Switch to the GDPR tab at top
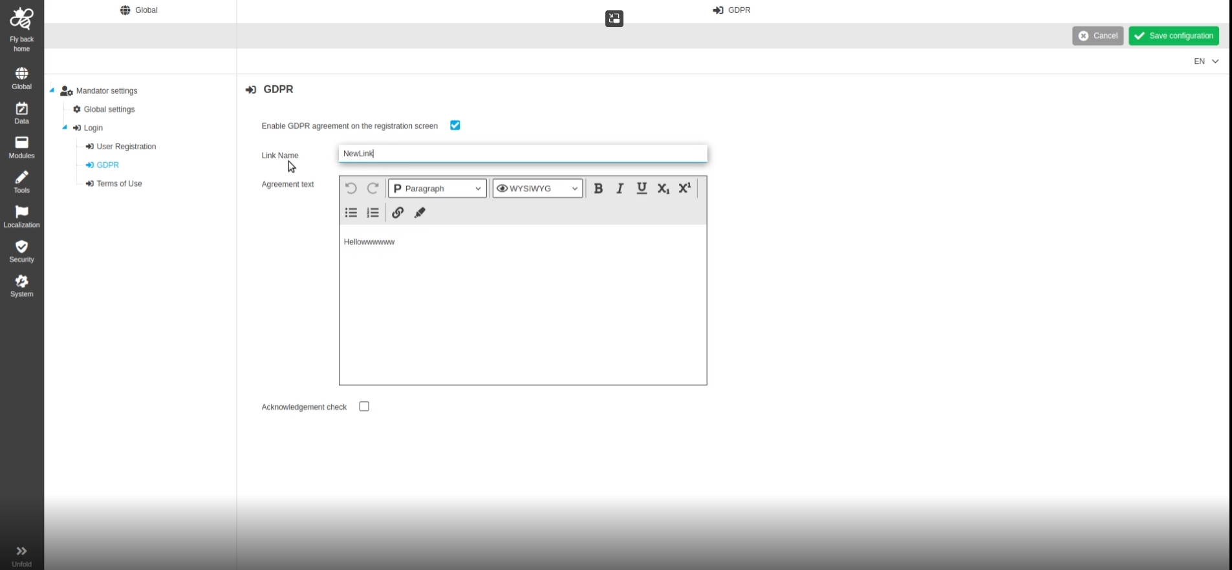 732,10
